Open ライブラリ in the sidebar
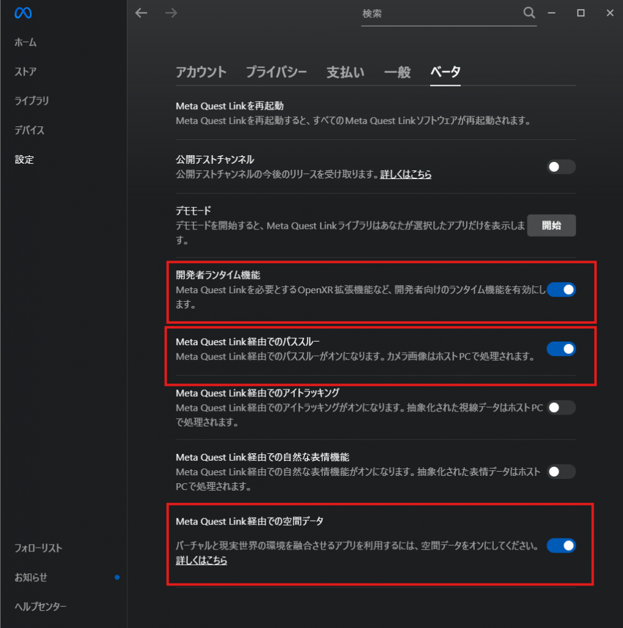Viewport: 623px width, 628px height. [x=32, y=101]
